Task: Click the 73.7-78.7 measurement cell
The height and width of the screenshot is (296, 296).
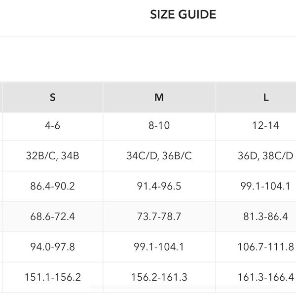Action: pyautogui.click(x=159, y=216)
